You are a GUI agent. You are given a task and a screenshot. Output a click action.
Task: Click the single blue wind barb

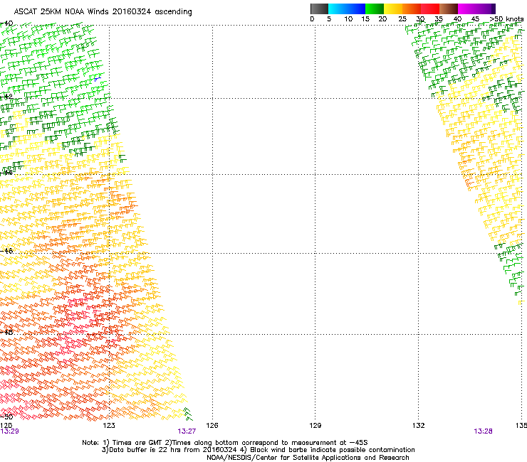[x=98, y=79]
